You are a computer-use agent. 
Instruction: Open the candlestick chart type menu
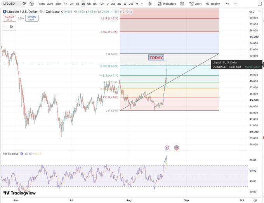point(150,4)
